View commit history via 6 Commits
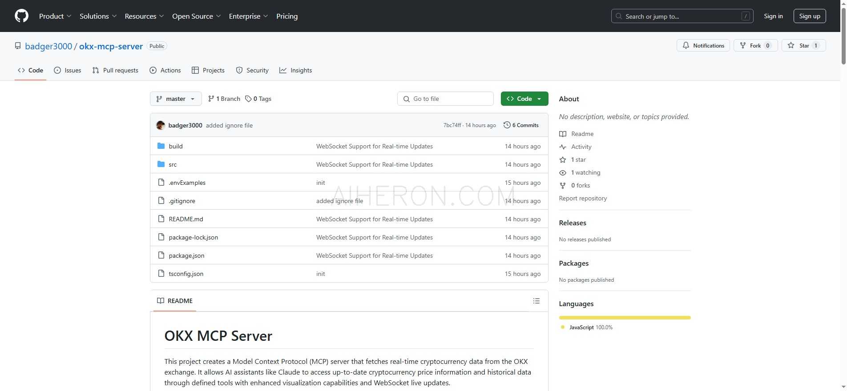 point(521,125)
